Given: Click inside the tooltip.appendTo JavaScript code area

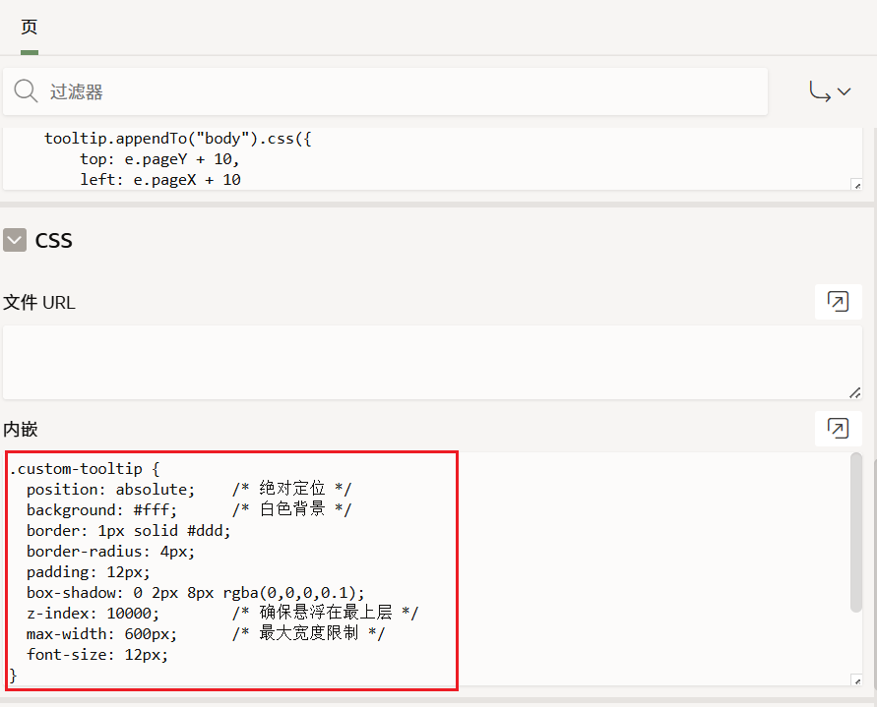Looking at the screenshot, I should [x=394, y=157].
